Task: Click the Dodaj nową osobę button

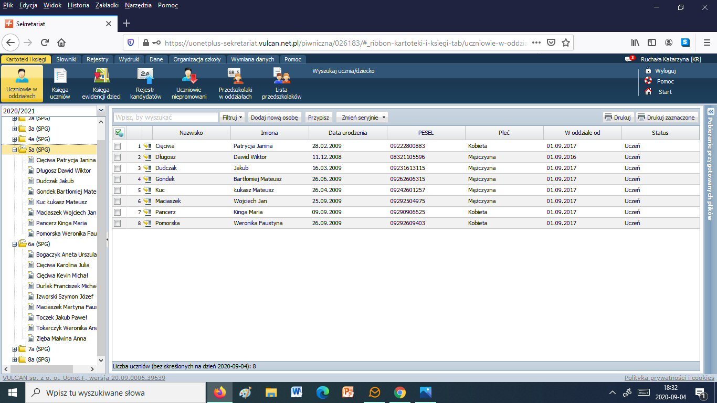Action: coord(274,118)
